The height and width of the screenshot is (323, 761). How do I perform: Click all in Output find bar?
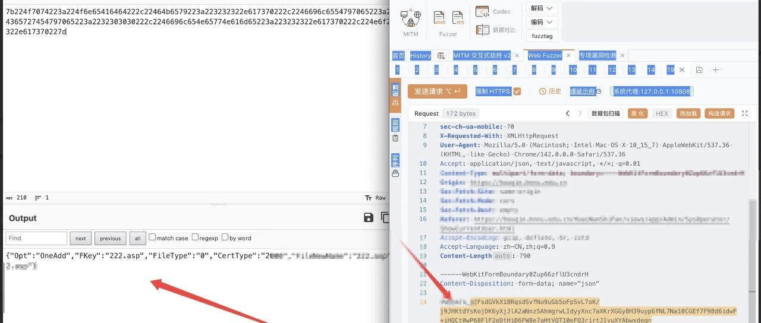pos(137,238)
